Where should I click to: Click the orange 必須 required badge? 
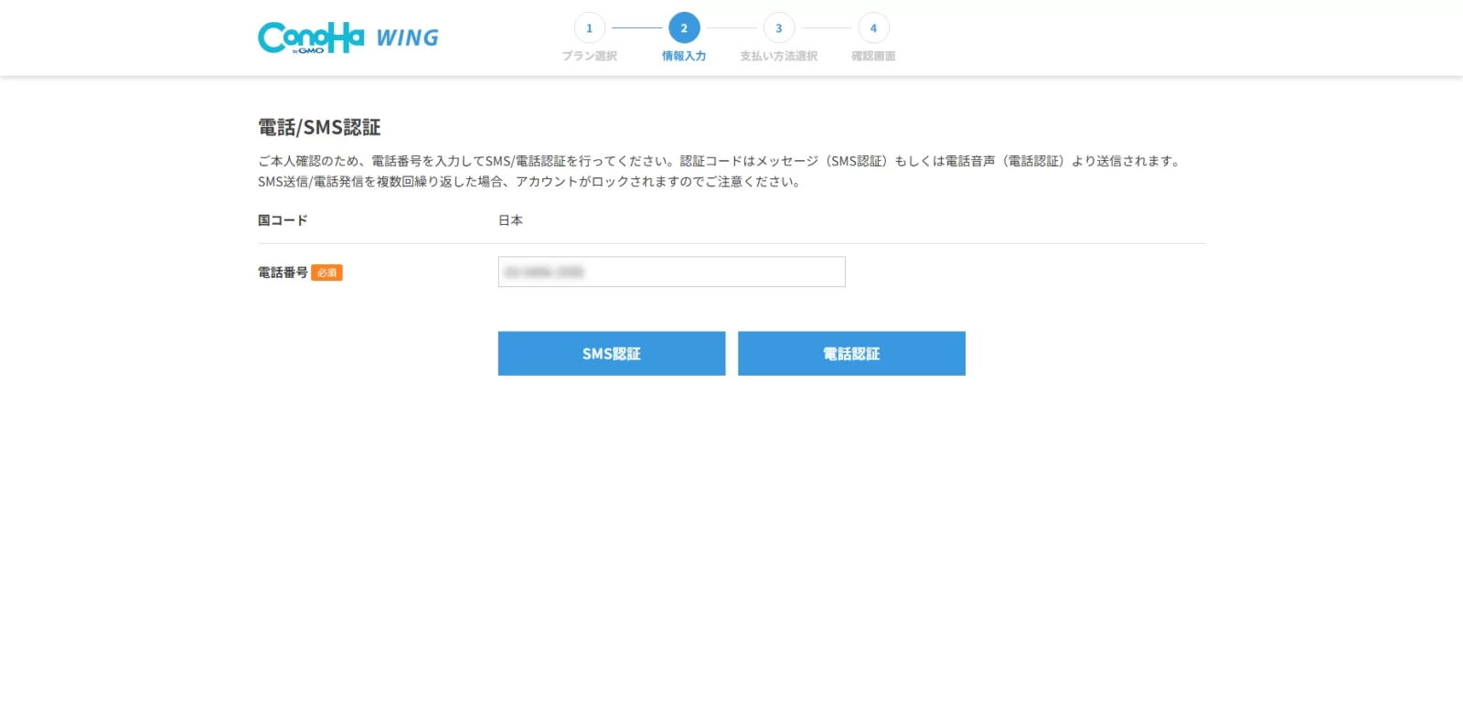(x=326, y=272)
